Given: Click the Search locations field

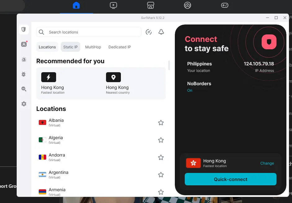Looking at the screenshot, I should coord(89,32).
